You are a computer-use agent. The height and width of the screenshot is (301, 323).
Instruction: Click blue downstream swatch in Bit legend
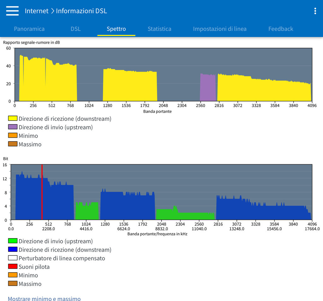[x=13, y=250]
